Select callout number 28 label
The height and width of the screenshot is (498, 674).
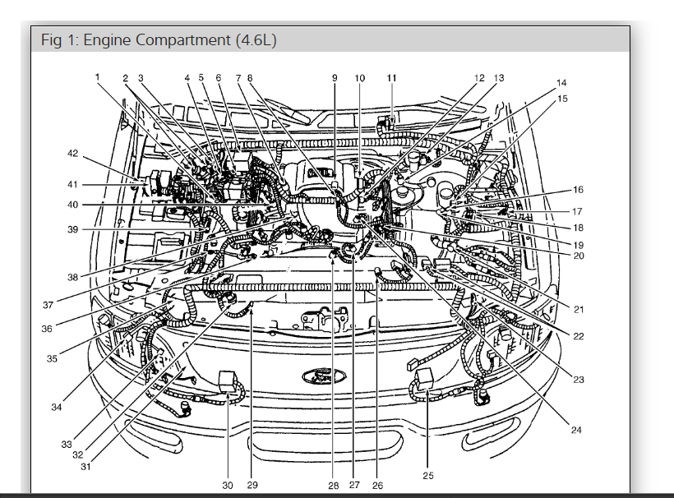(x=333, y=486)
